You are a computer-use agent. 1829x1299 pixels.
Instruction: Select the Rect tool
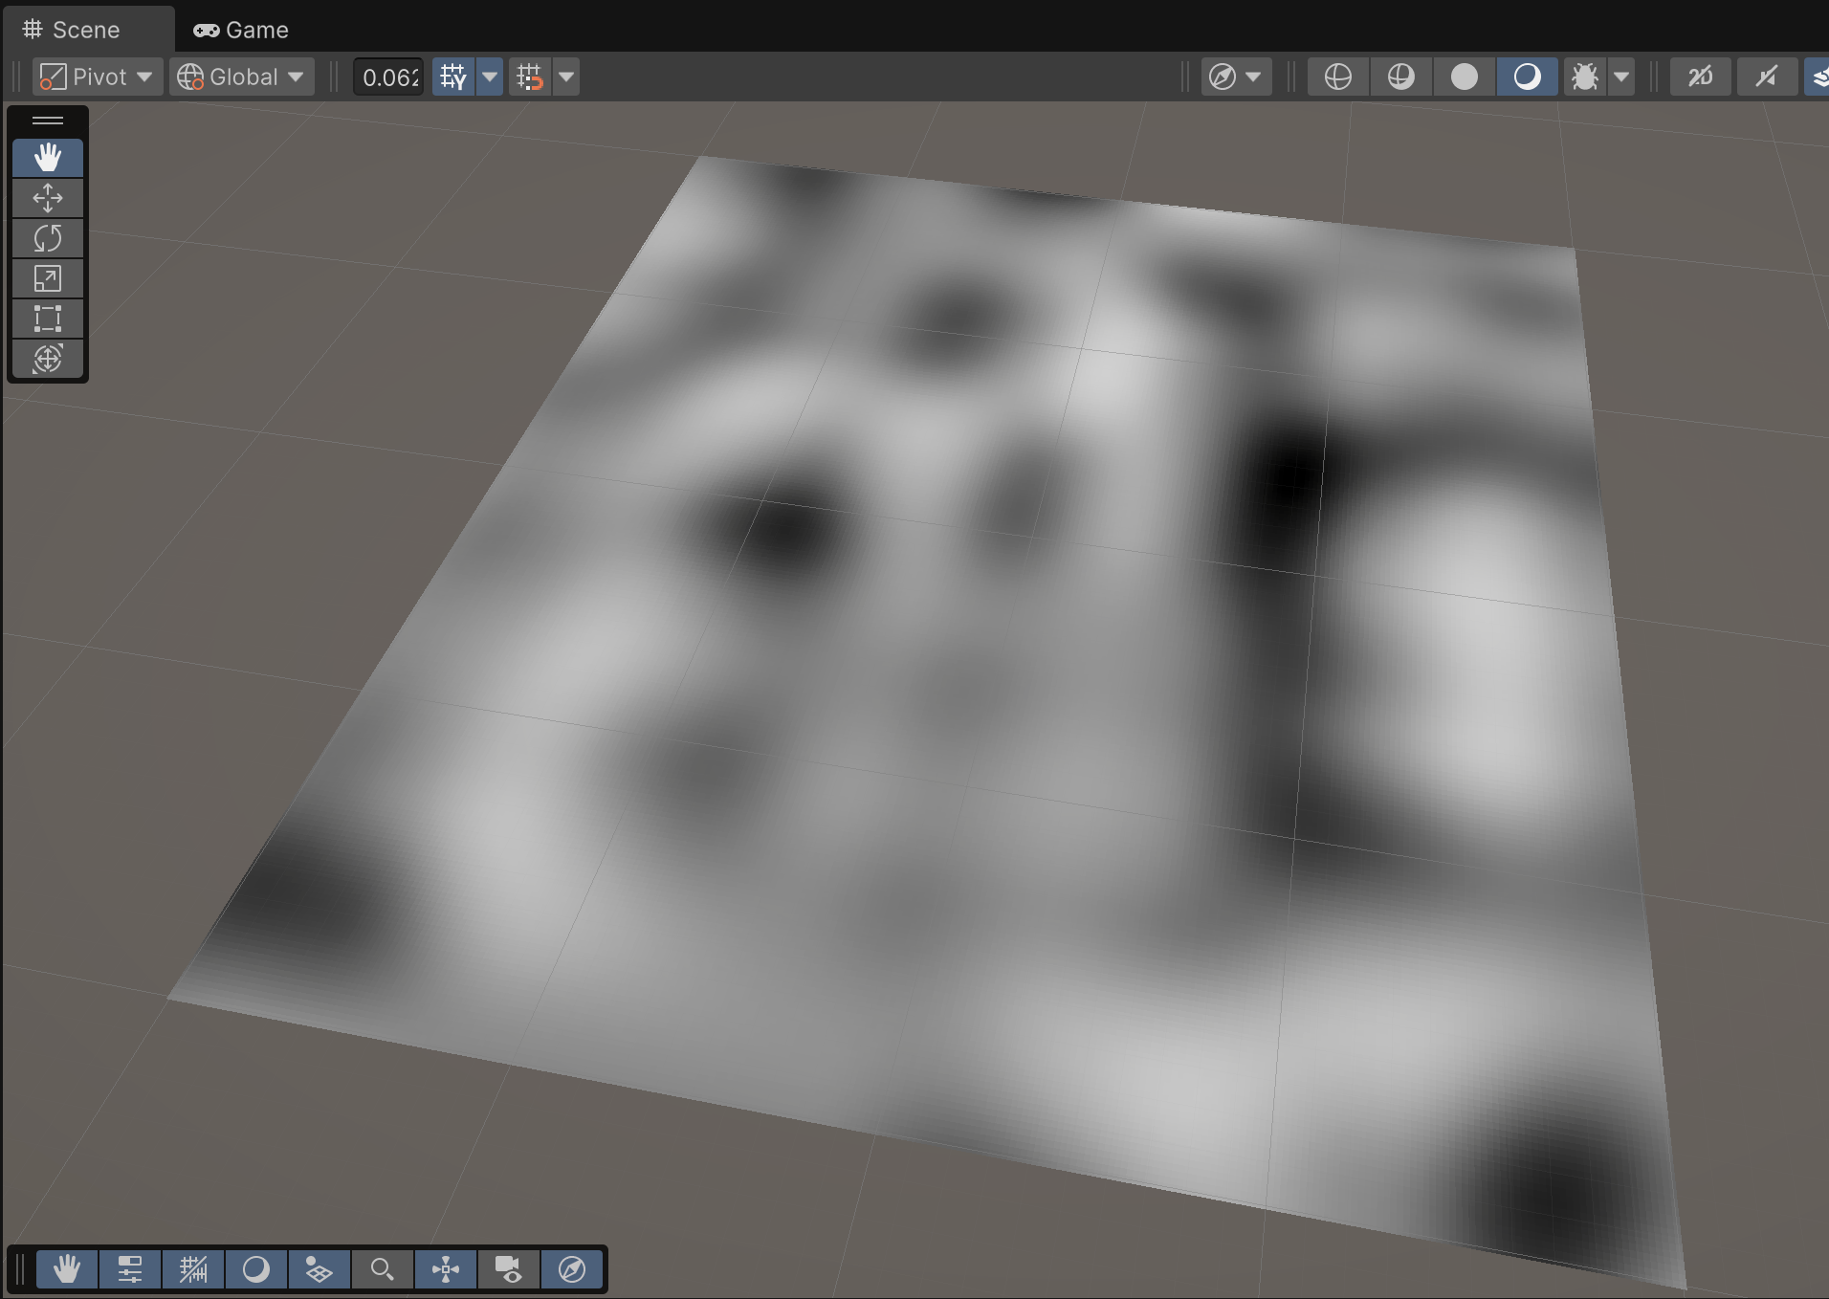48,319
